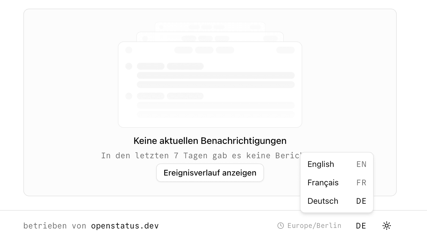Choose Français from the language menu
This screenshot has width=427, height=240.
pos(323,182)
